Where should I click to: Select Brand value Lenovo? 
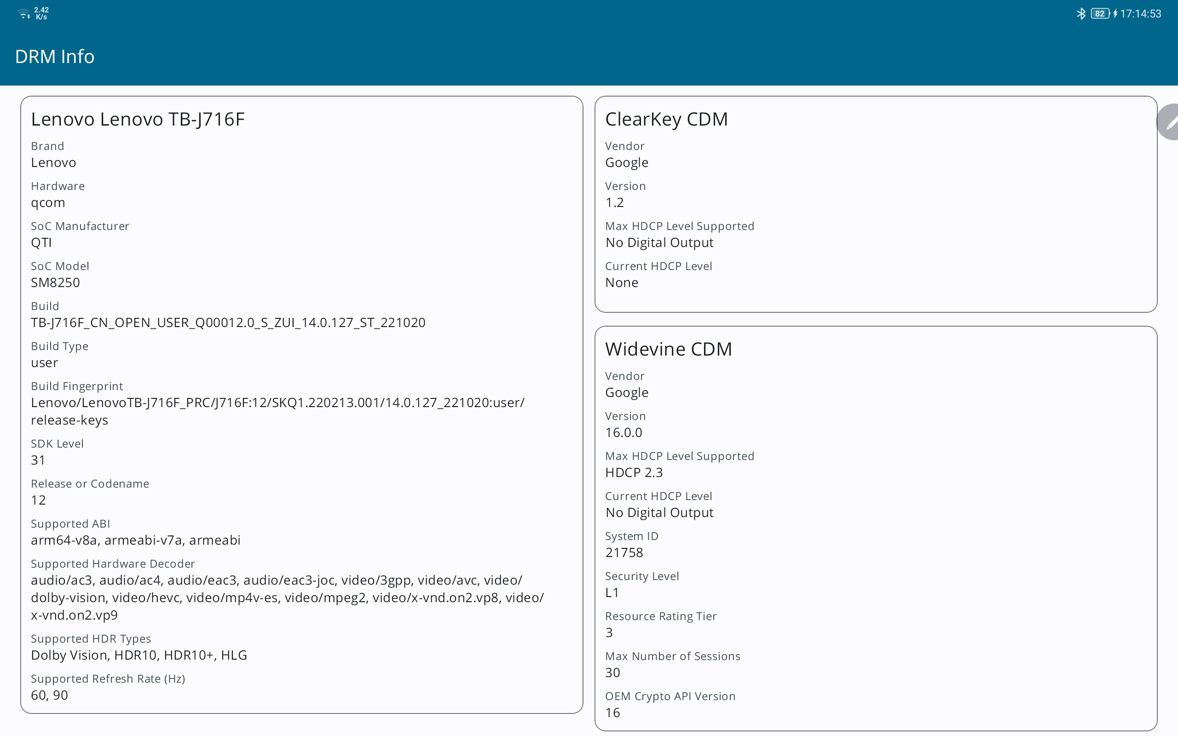click(53, 162)
